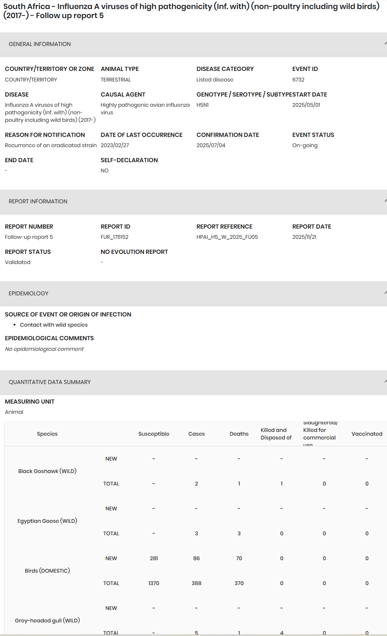Screen dimensions: 387x636
Task: Click the report reference HPAI_H5_W_2025_FU05
Action: point(227,237)
